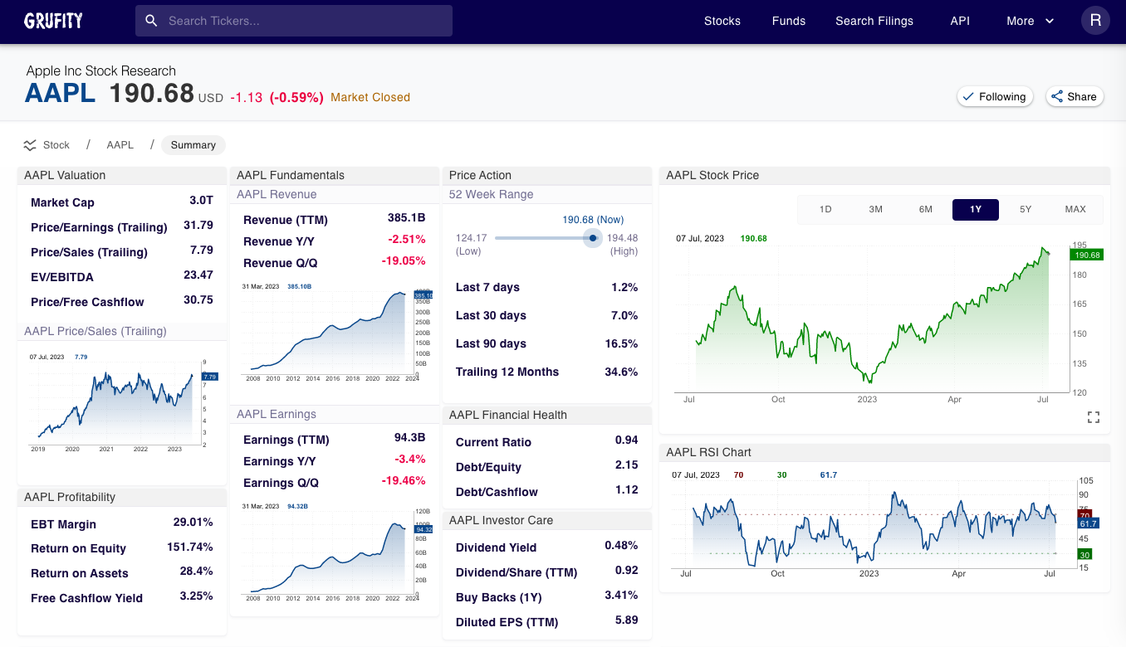
Task: Select the 1D price range
Action: coord(825,209)
